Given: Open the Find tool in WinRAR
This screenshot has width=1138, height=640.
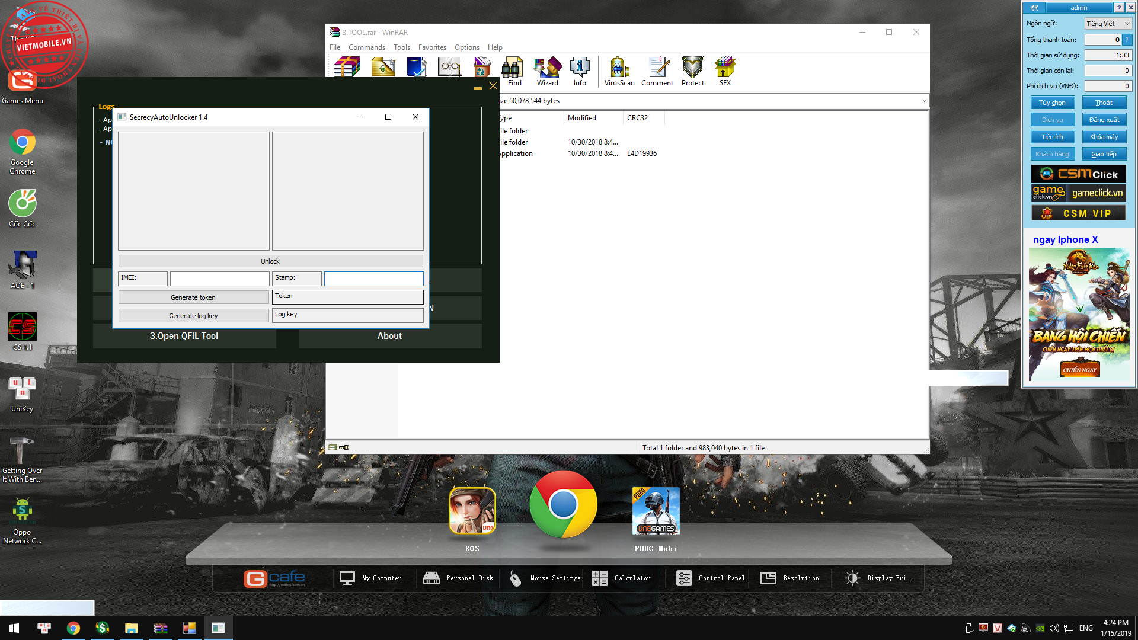Looking at the screenshot, I should tap(514, 72).
